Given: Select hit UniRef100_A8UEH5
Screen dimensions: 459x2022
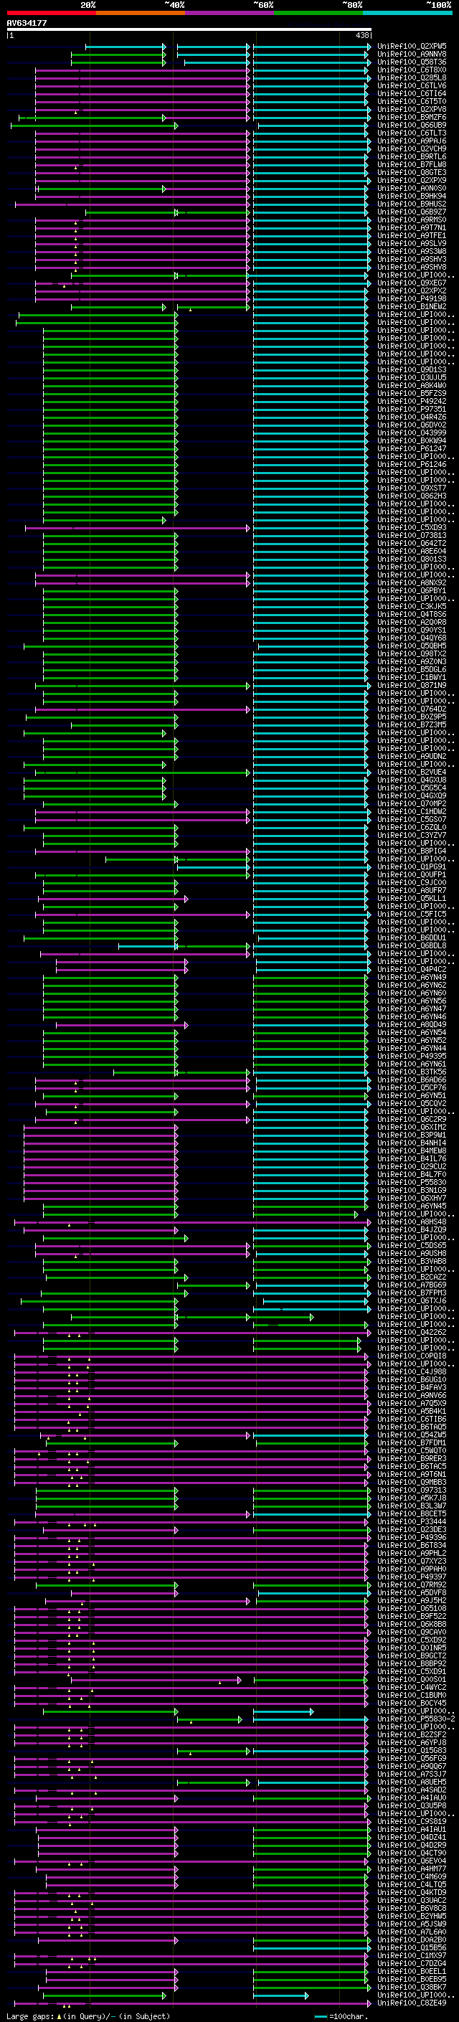Looking at the screenshot, I should 411,1782.
